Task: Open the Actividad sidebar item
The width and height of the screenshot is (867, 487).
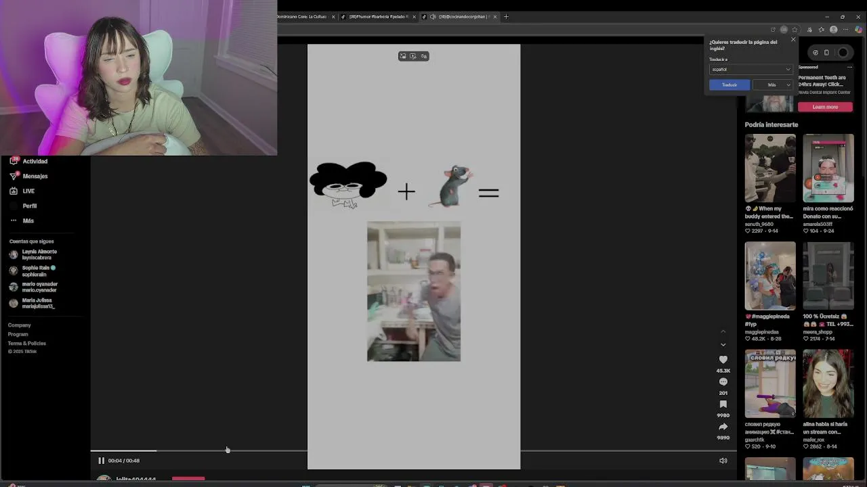Action: [x=28, y=161]
